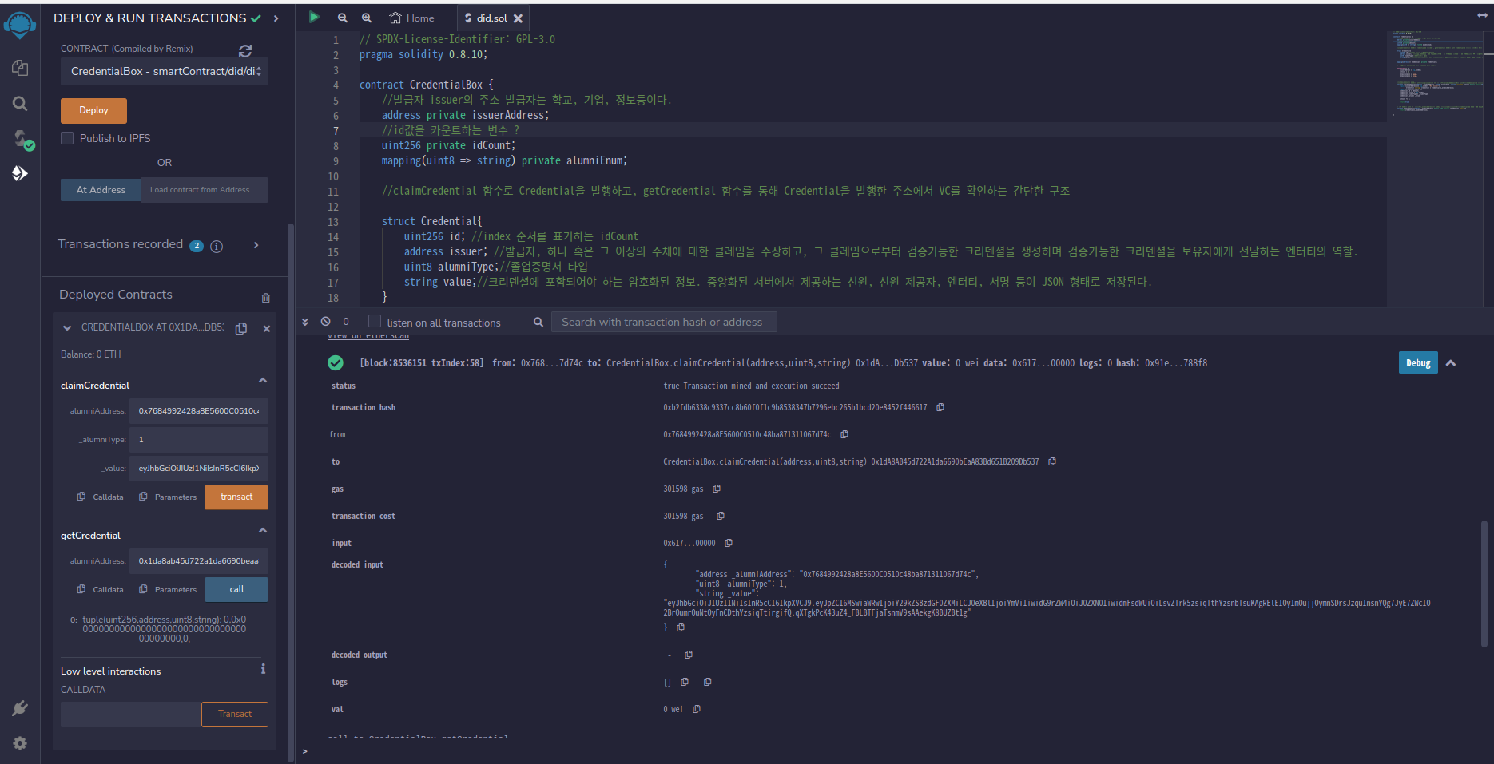Image resolution: width=1494 pixels, height=764 pixels.
Task: Toggle editor width arrows icon
Action: (x=1482, y=14)
